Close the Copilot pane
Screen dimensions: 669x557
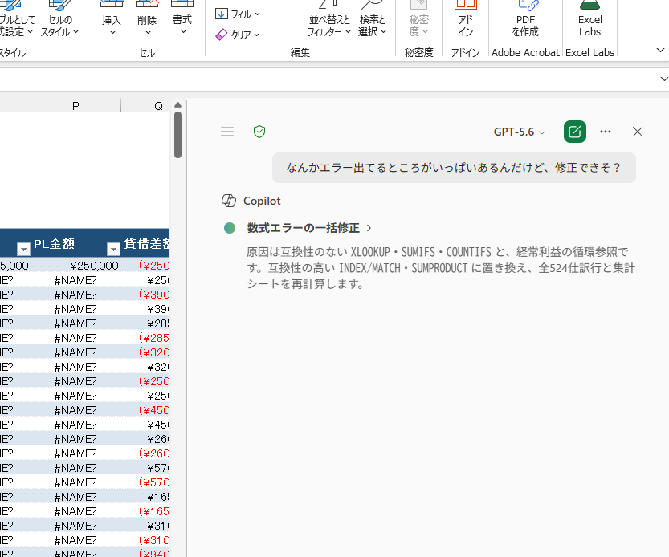[638, 132]
